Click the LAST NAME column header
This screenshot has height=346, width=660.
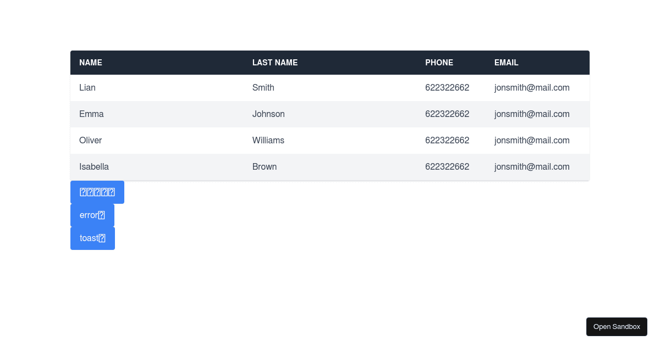275,63
